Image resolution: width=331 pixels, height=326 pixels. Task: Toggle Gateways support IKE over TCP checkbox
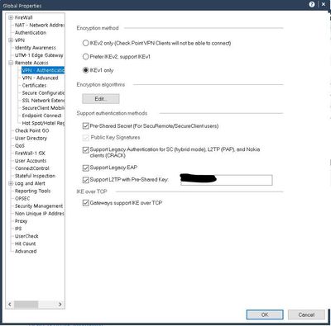click(86, 203)
